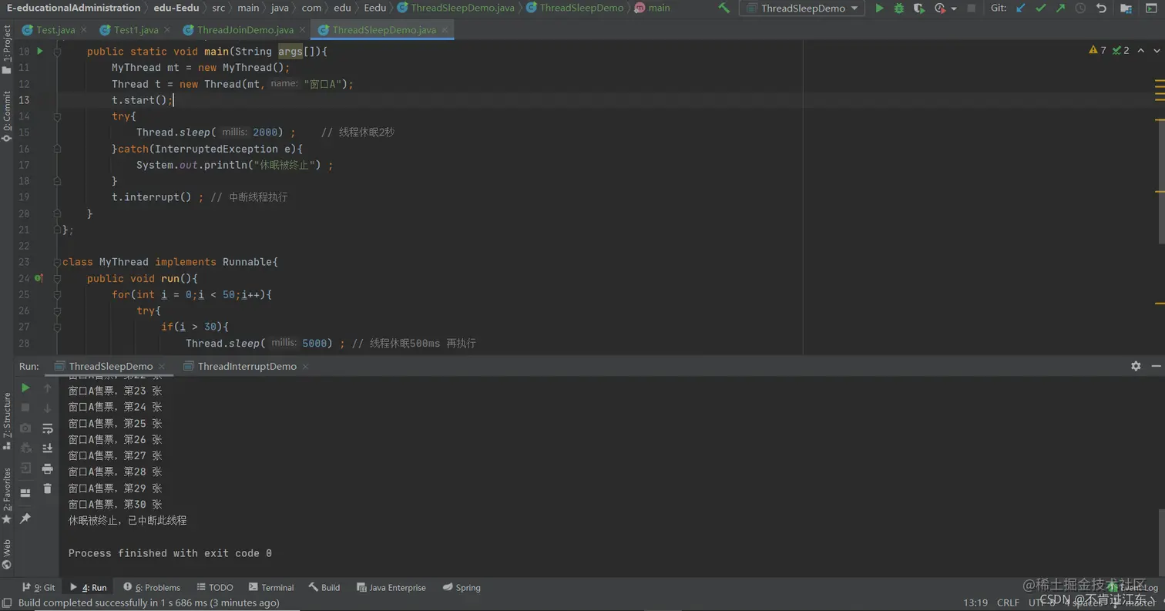Click the run anything icon at top right
Image resolution: width=1165 pixels, height=611 pixels.
point(1150,8)
